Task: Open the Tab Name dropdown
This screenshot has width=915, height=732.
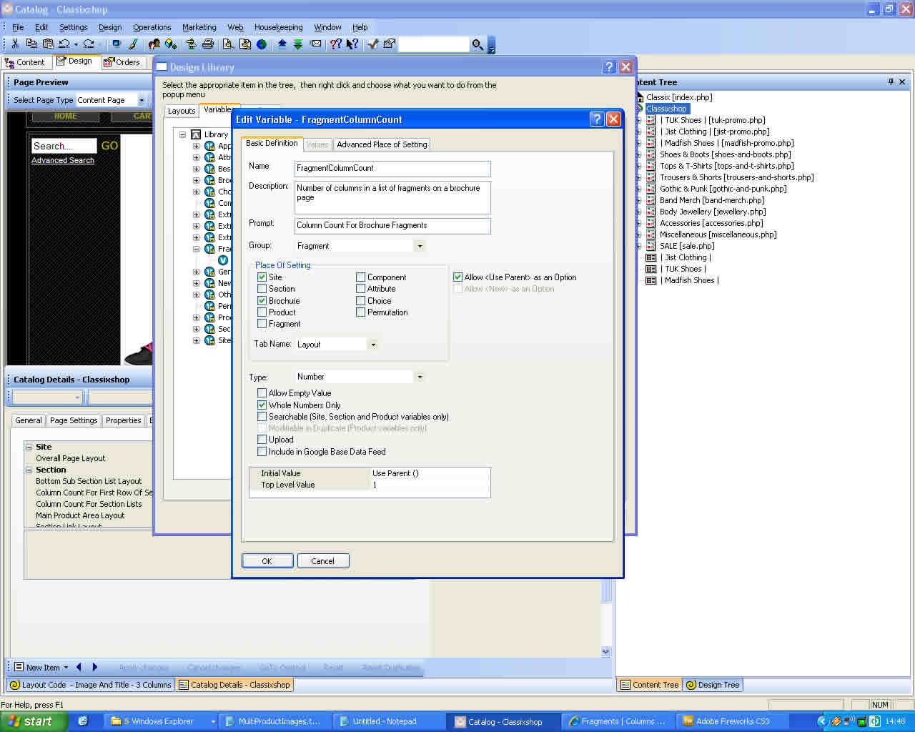Action: (x=372, y=345)
